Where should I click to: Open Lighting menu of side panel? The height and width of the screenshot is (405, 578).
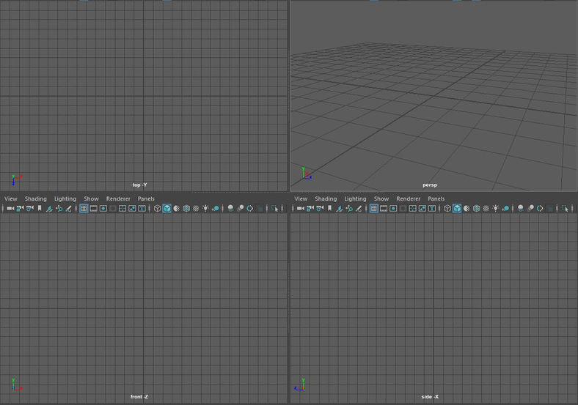tap(355, 198)
